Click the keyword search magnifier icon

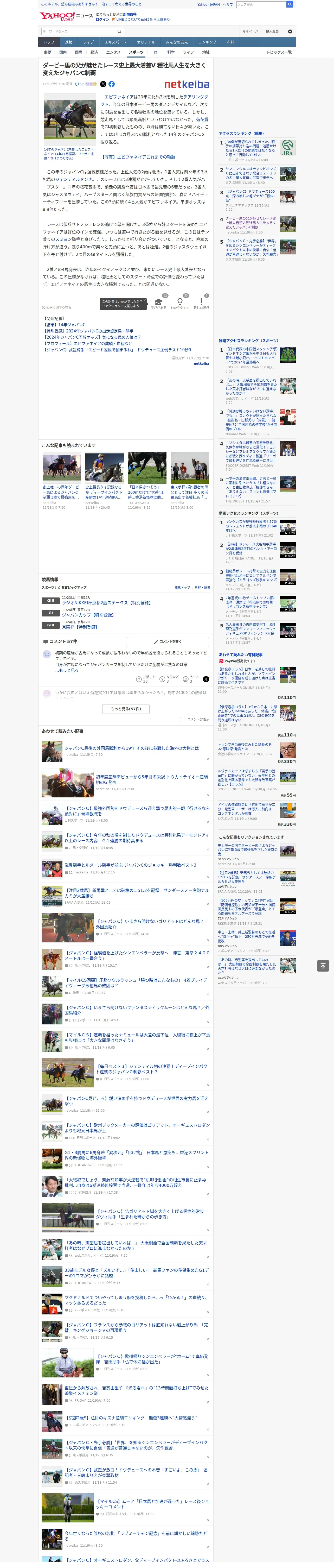coord(119,32)
